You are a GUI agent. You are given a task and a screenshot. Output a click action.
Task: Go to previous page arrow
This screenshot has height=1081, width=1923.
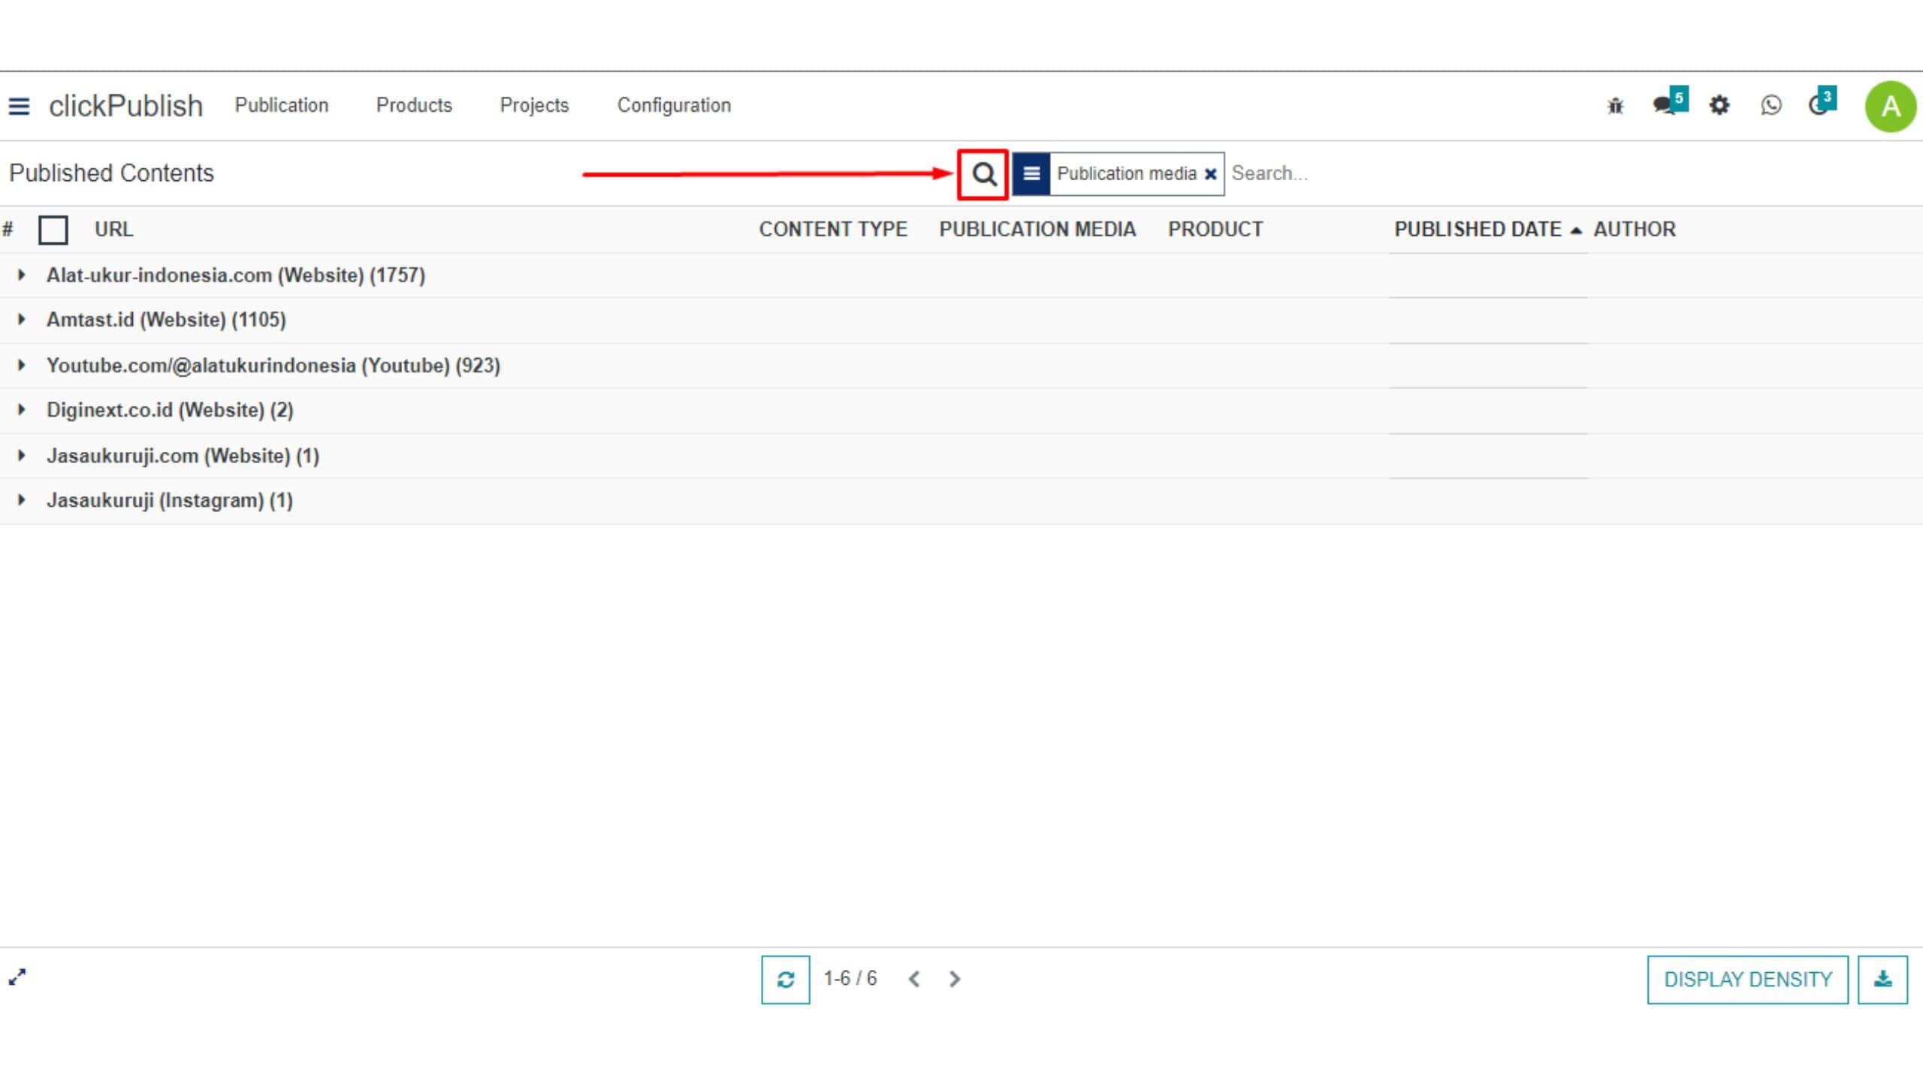click(913, 979)
